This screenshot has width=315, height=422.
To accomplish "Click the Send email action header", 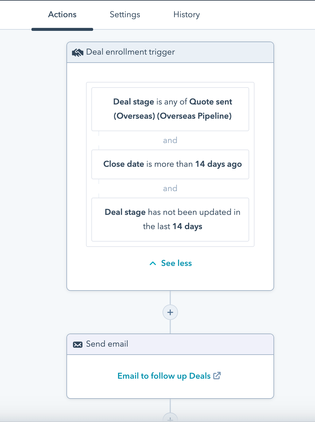I will pos(170,344).
